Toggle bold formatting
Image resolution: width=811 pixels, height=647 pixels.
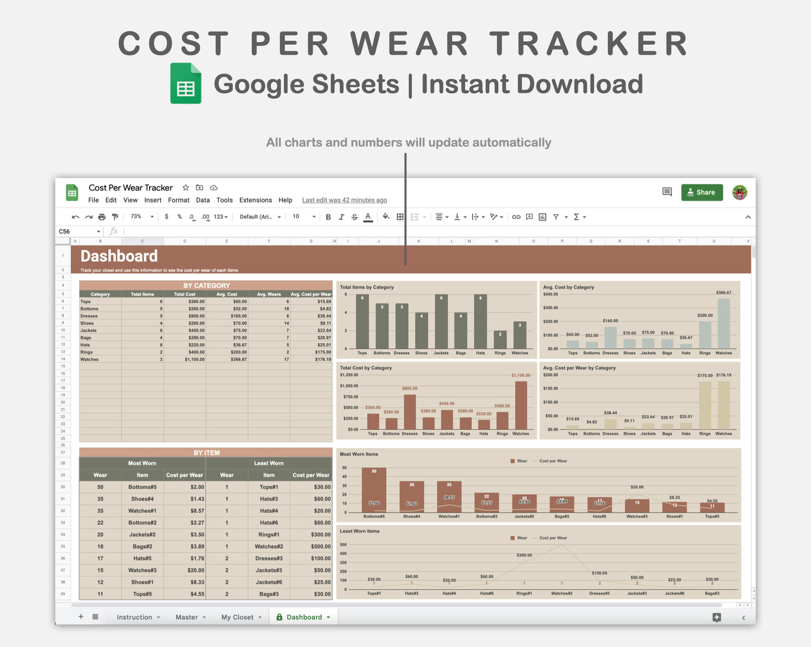coord(328,216)
